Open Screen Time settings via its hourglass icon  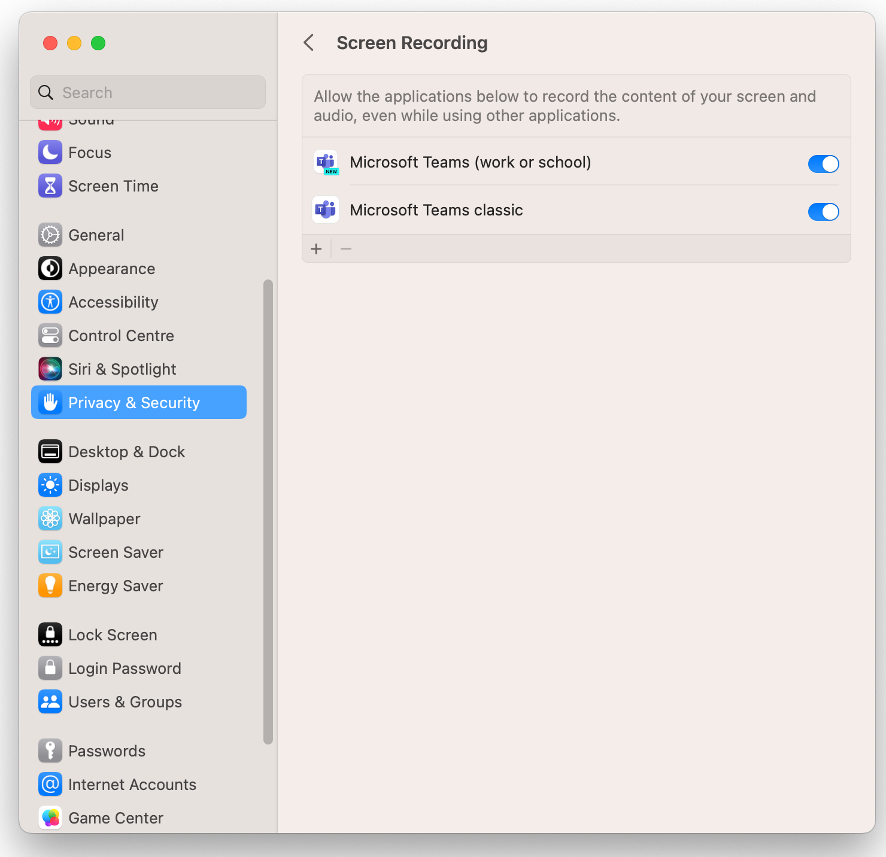click(50, 186)
